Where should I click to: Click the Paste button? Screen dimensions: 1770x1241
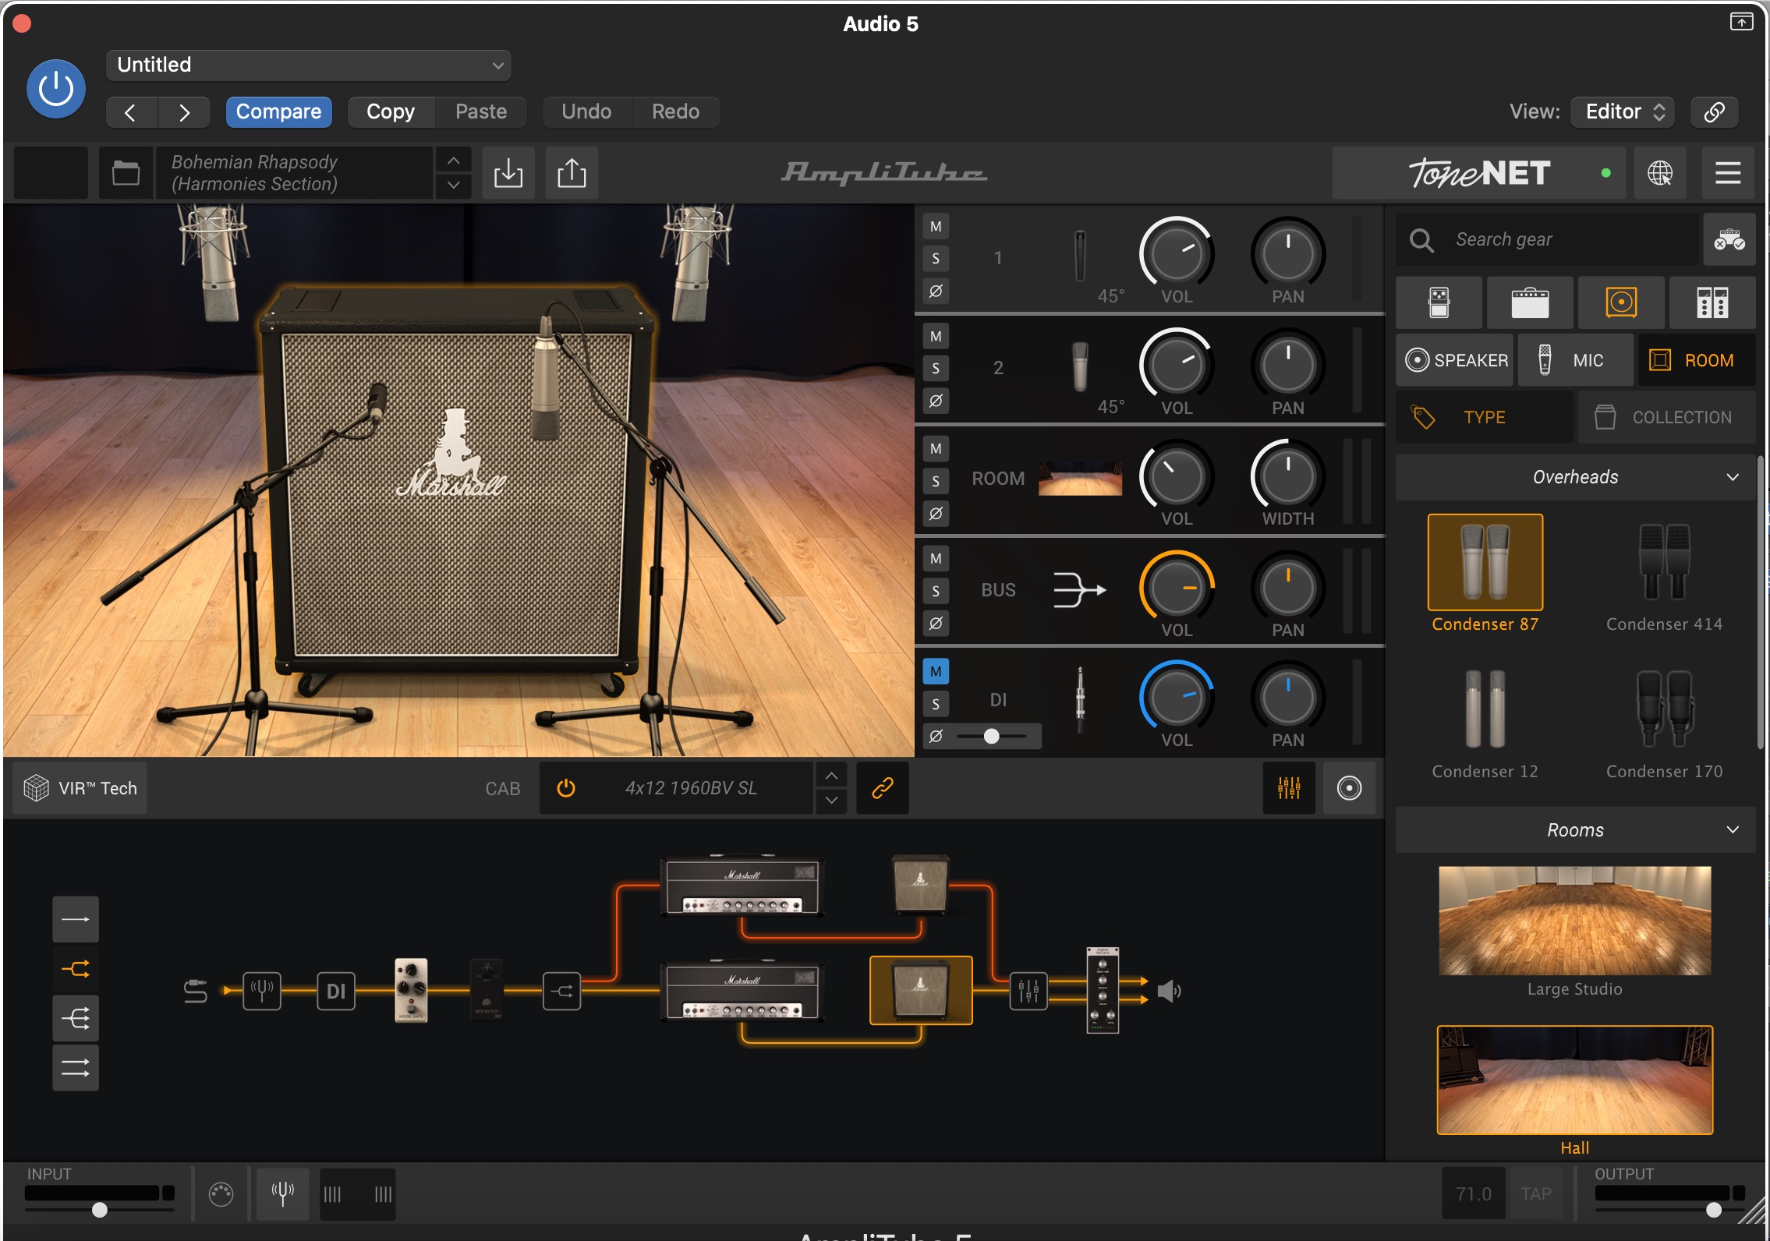coord(481,112)
